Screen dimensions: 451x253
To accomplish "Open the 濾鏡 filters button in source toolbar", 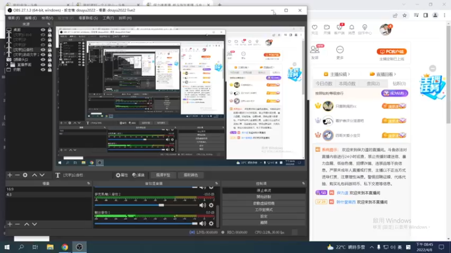I will [138, 175].
